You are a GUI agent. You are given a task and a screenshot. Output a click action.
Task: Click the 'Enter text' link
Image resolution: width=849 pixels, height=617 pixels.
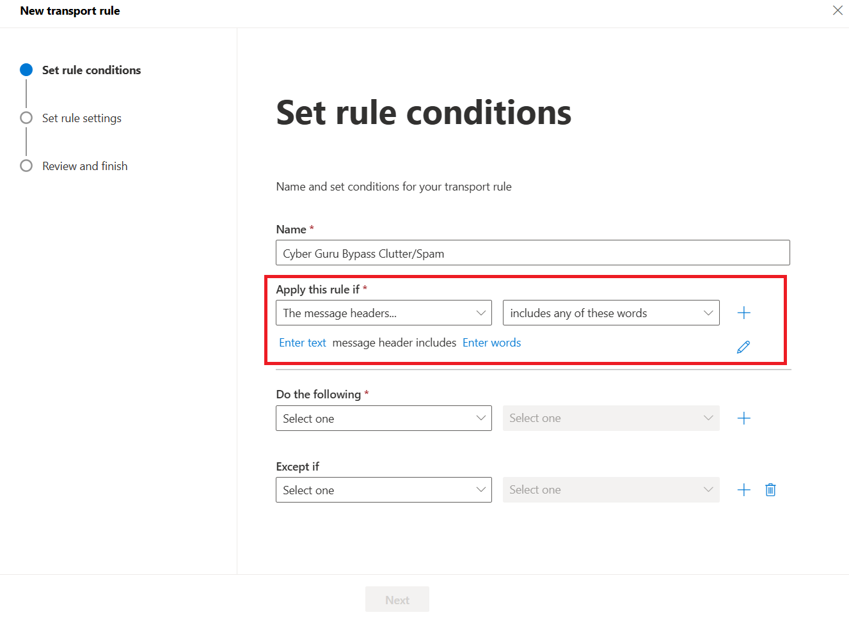(303, 343)
